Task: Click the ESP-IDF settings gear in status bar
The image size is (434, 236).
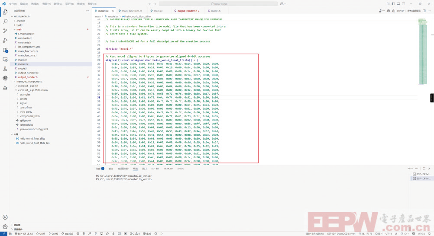Action: coord(78,233)
